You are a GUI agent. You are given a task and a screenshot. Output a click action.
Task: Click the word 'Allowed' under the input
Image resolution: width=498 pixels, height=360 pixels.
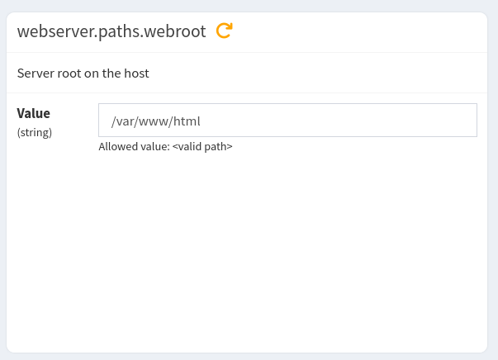(117, 147)
